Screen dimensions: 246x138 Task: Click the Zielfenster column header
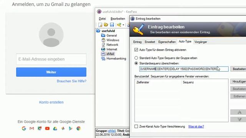click(x=158, y=82)
